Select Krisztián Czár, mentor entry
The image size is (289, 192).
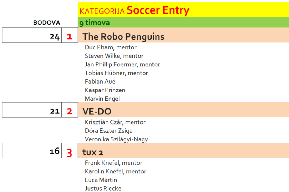coord(115,122)
